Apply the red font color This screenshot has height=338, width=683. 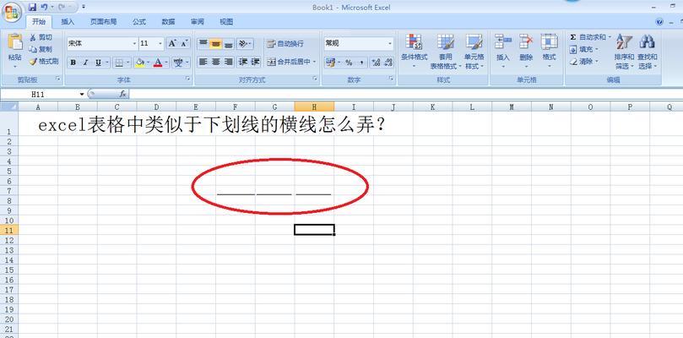pyautogui.click(x=158, y=63)
